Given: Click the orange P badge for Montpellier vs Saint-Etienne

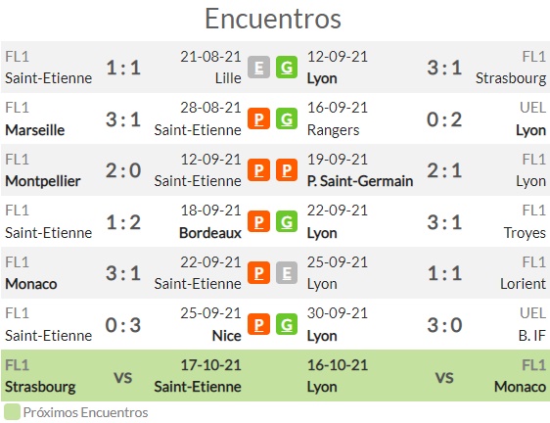Looking at the screenshot, I should tap(258, 170).
